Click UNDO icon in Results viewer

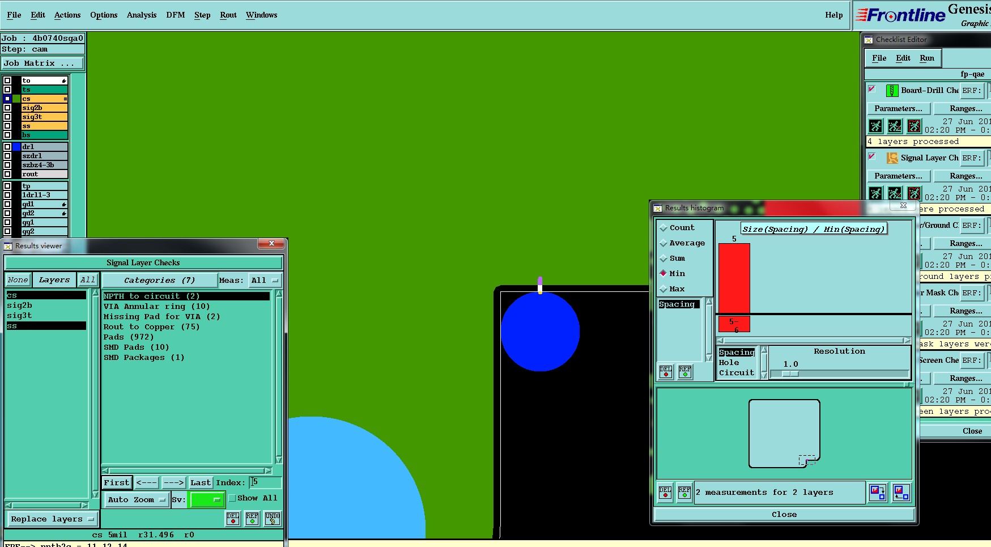(273, 518)
